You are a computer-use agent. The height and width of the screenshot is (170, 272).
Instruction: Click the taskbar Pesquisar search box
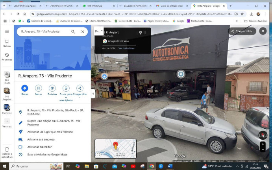click(36, 166)
